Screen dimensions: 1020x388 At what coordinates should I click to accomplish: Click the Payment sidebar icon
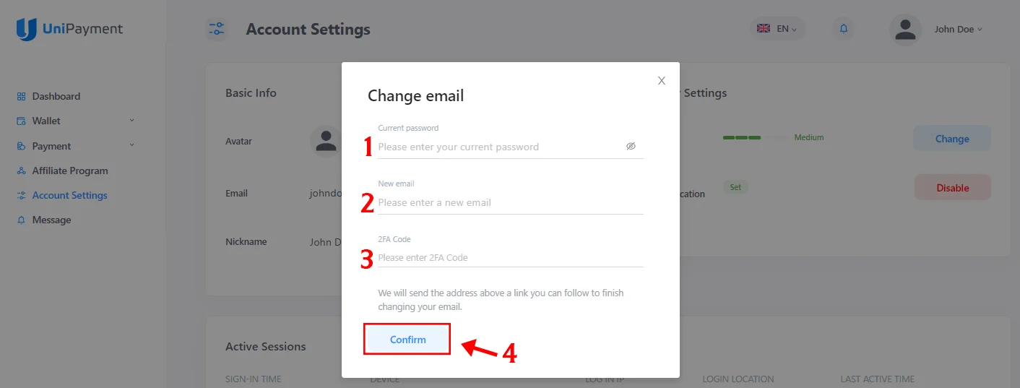[21, 146]
